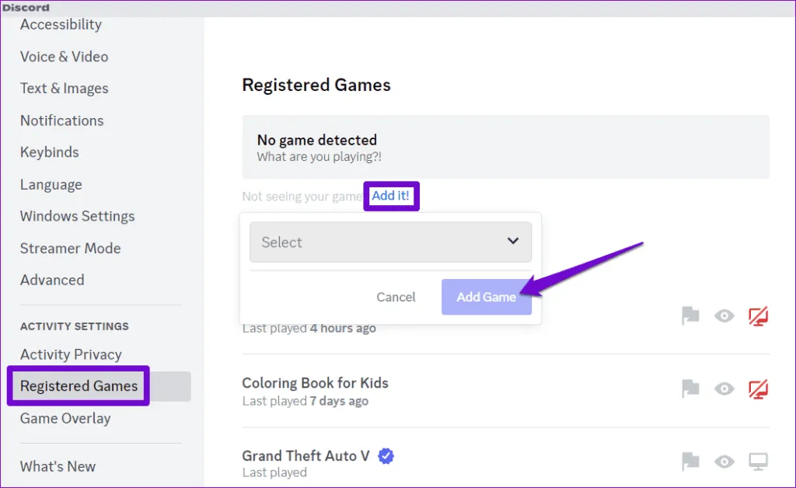
Task: Go to the Notifications settings
Action: click(61, 120)
